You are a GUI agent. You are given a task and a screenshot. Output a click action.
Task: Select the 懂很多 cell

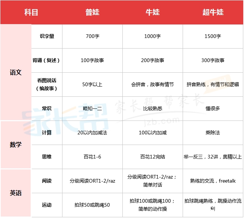213,108
